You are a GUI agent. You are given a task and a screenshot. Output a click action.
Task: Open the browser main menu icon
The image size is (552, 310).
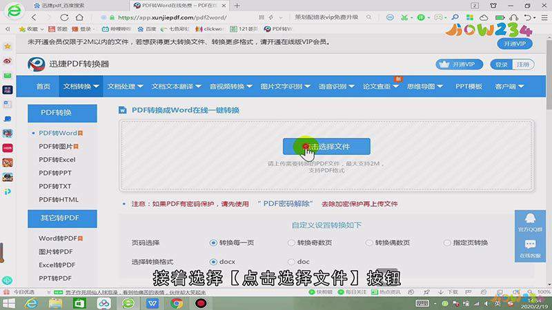pos(544,17)
